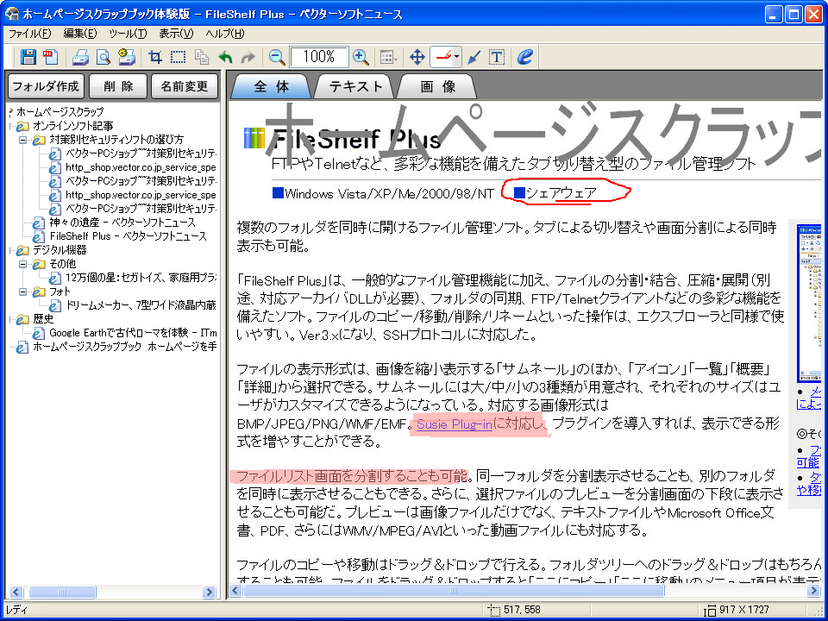Select the dotted rectangle selection tool

coord(178,57)
